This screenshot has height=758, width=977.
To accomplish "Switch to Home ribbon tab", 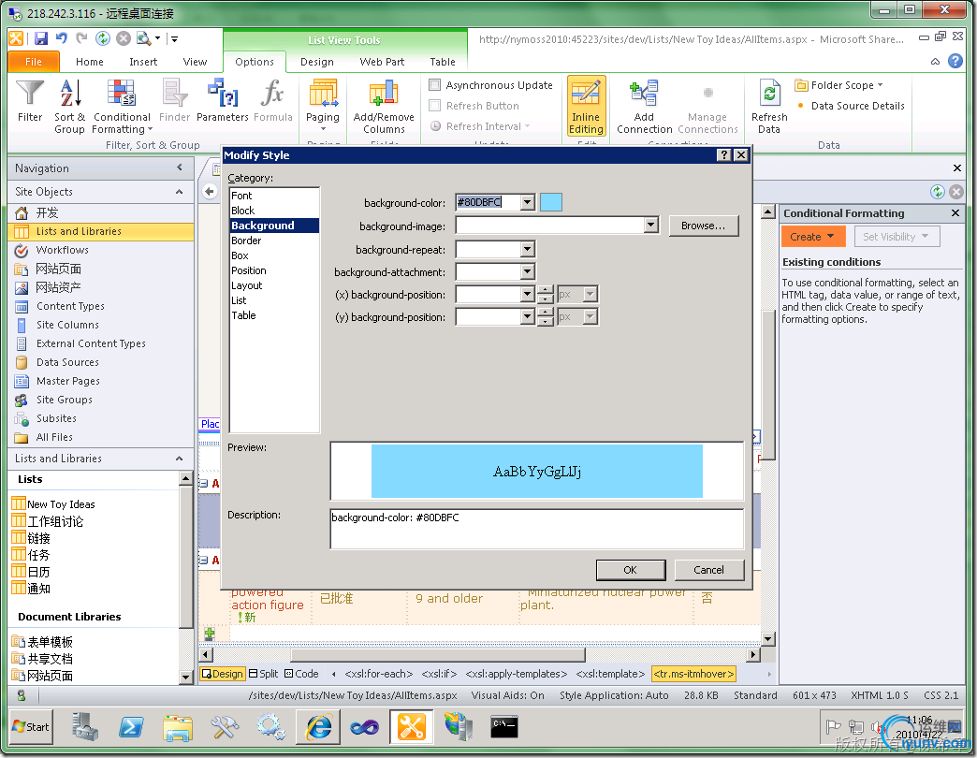I will [90, 62].
